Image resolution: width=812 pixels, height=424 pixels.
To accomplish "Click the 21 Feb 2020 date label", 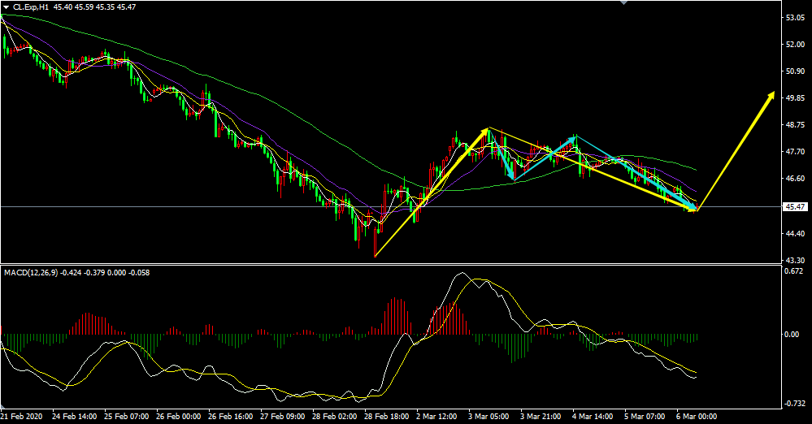I will [x=22, y=415].
